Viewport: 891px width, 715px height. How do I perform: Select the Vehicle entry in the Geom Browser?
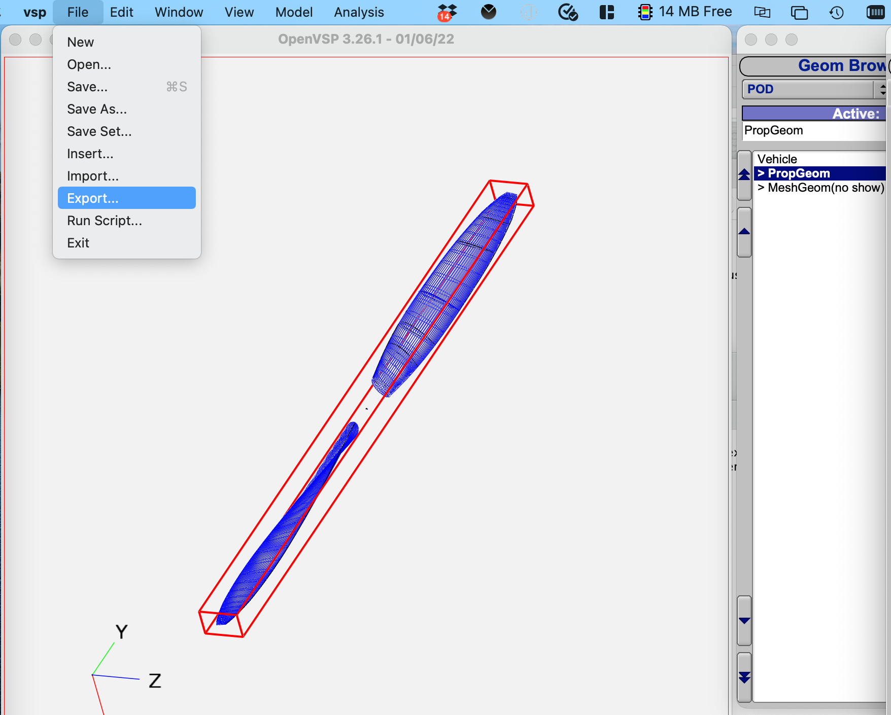[x=777, y=159]
